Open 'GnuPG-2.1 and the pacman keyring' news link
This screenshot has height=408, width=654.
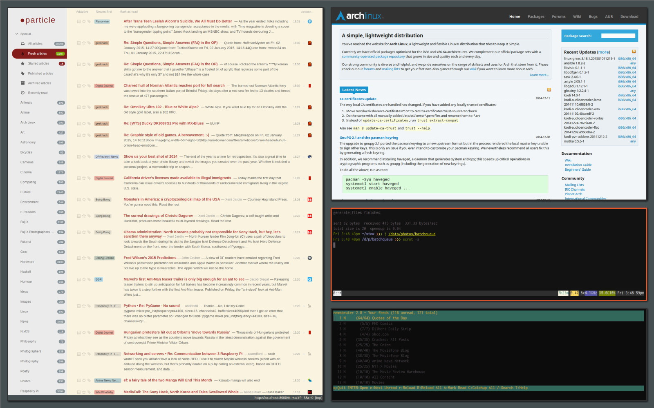pos(369,138)
